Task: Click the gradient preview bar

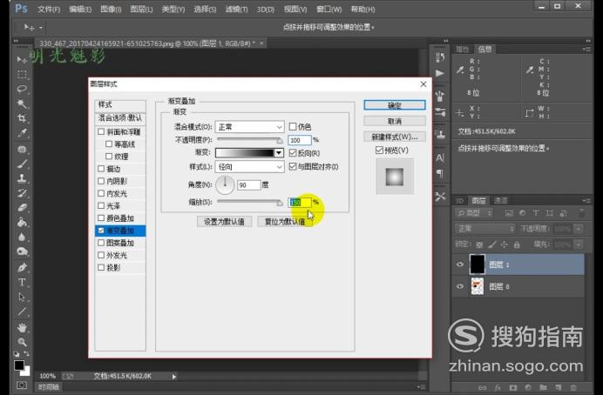Action: coord(245,153)
